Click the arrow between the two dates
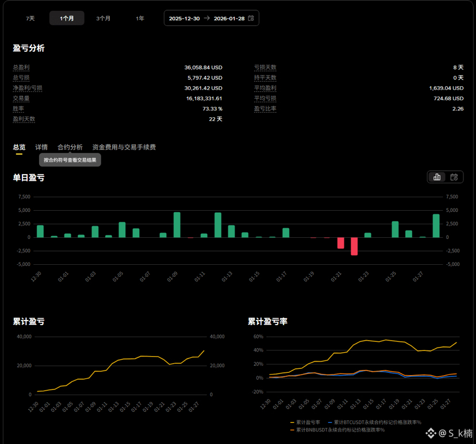 [207, 18]
